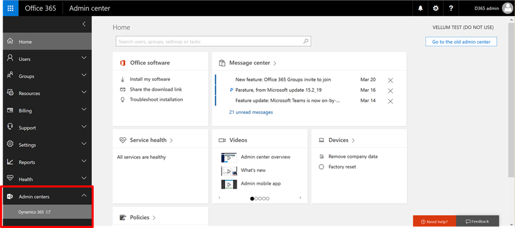Go to previous videos page arrow
515x228 pixels.
(x=219, y=198)
